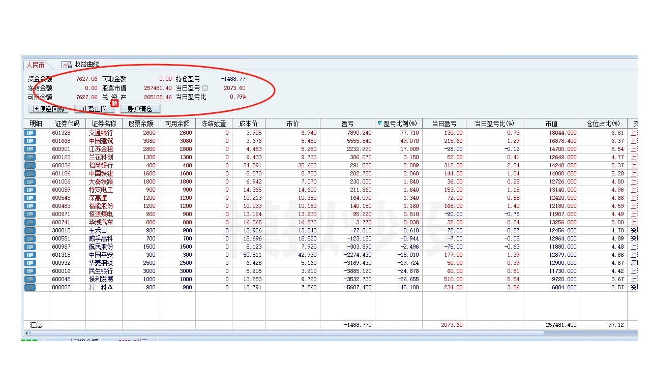Image resolution: width=651 pixels, height=366 pixels.
Task: Open the detail icon for 中国建筑
Action: coord(30,141)
